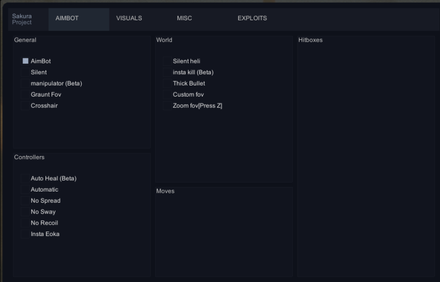Viewport: 440px width, 282px height.
Task: Enable the Thick Bullet checkbox
Action: pos(167,84)
